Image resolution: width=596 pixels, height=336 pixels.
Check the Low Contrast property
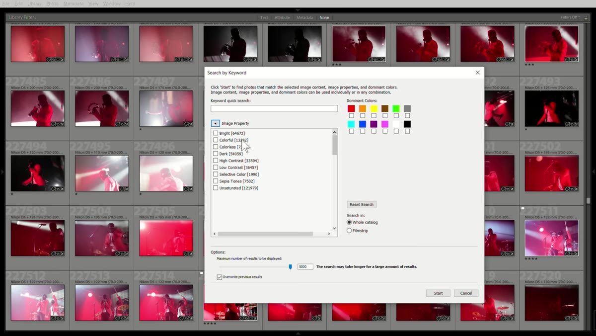pos(216,168)
